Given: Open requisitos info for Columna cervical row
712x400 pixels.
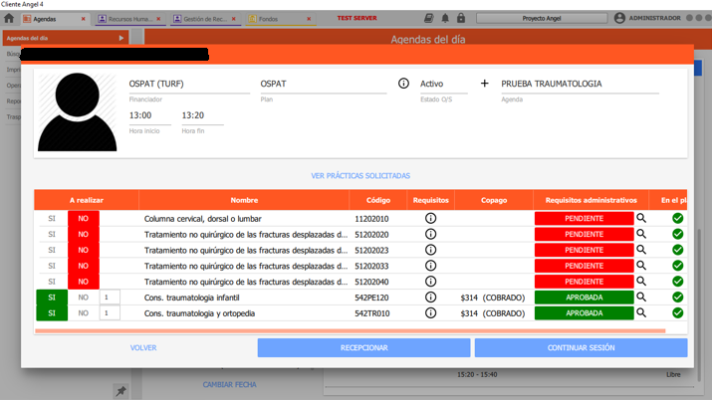Looking at the screenshot, I should (430, 219).
